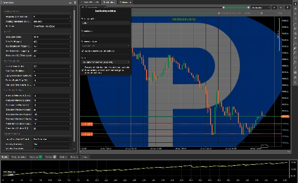This screenshot has width=298, height=183.
Task: Switch to the Backtesting tab
Action: [x=109, y=2]
